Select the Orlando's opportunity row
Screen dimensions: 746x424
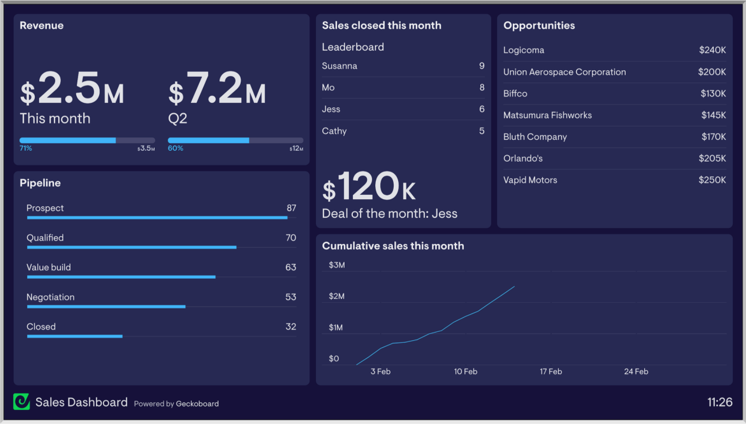[615, 158]
